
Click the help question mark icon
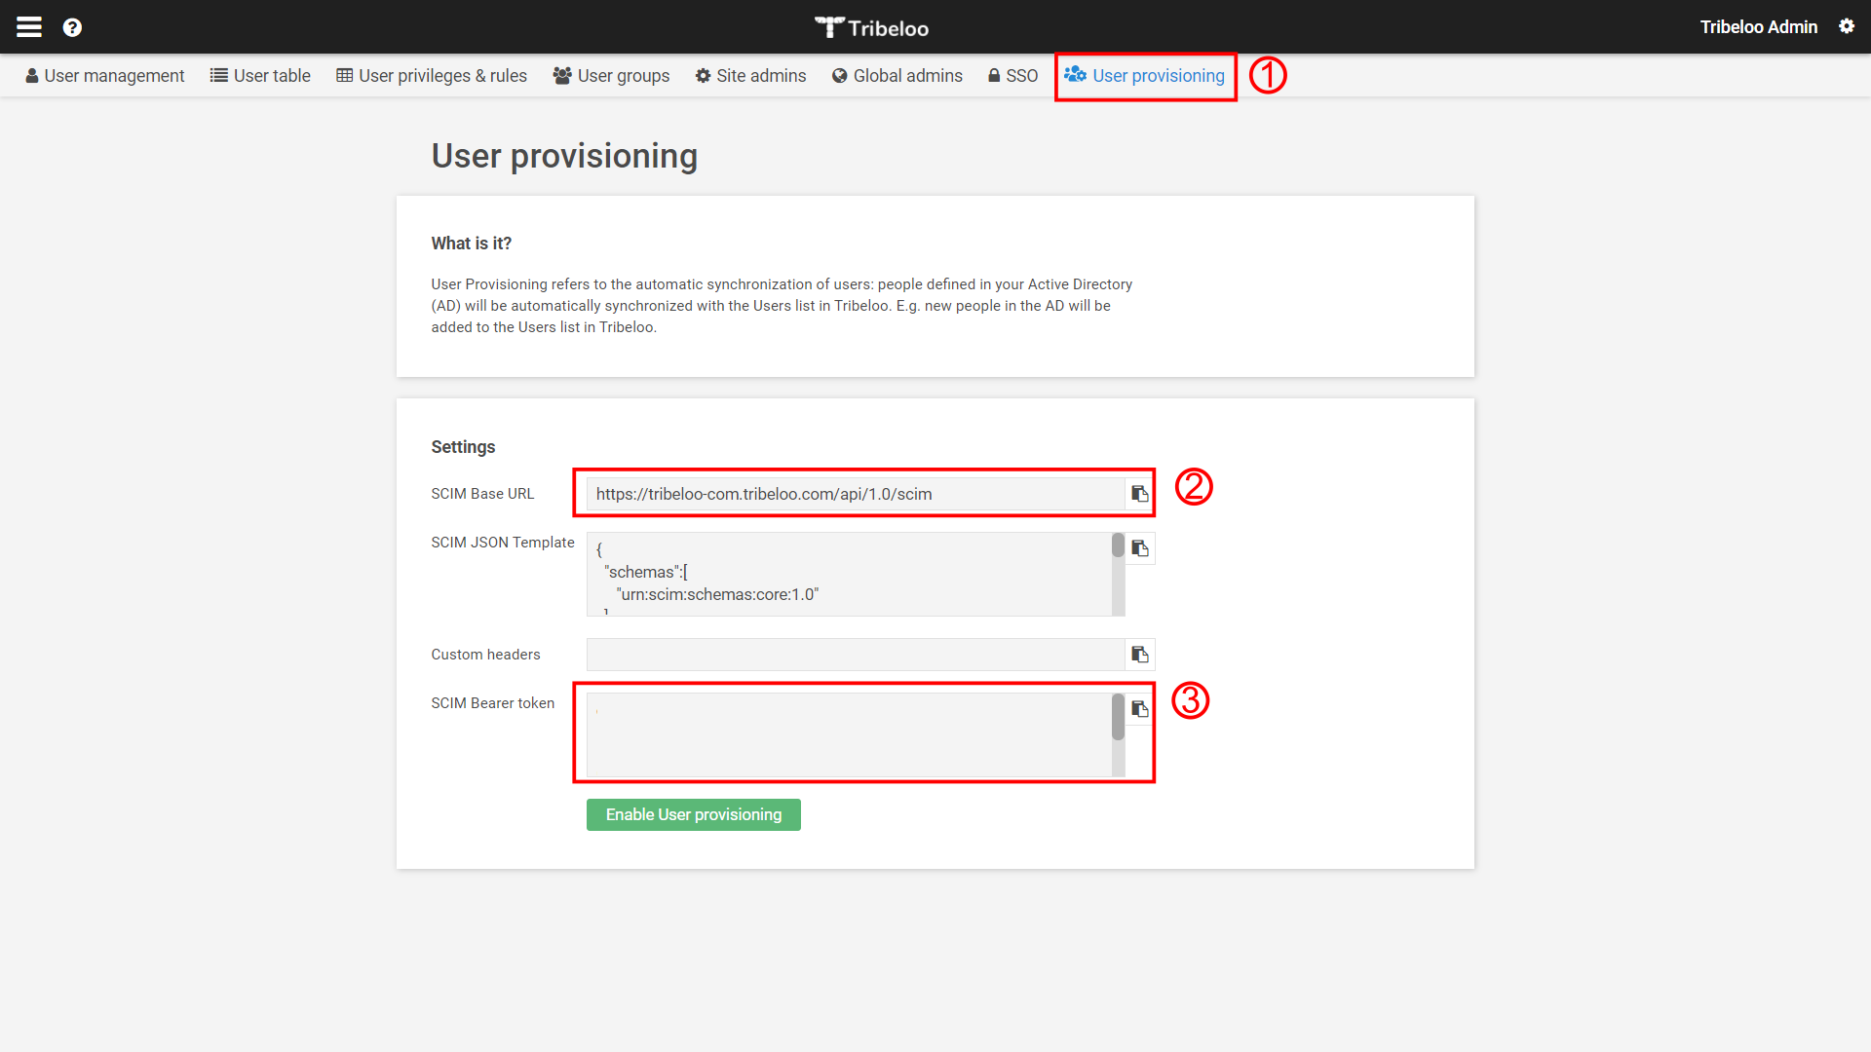click(x=73, y=25)
